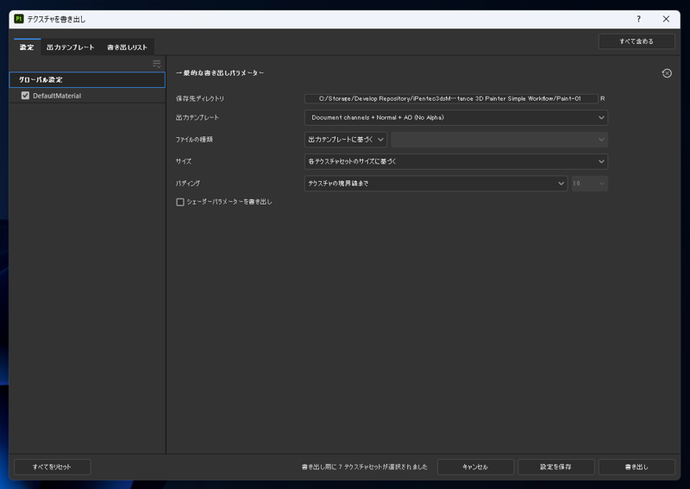690x489 pixels.
Task: Open the disabled bit depth dropdown
Action: (x=499, y=140)
